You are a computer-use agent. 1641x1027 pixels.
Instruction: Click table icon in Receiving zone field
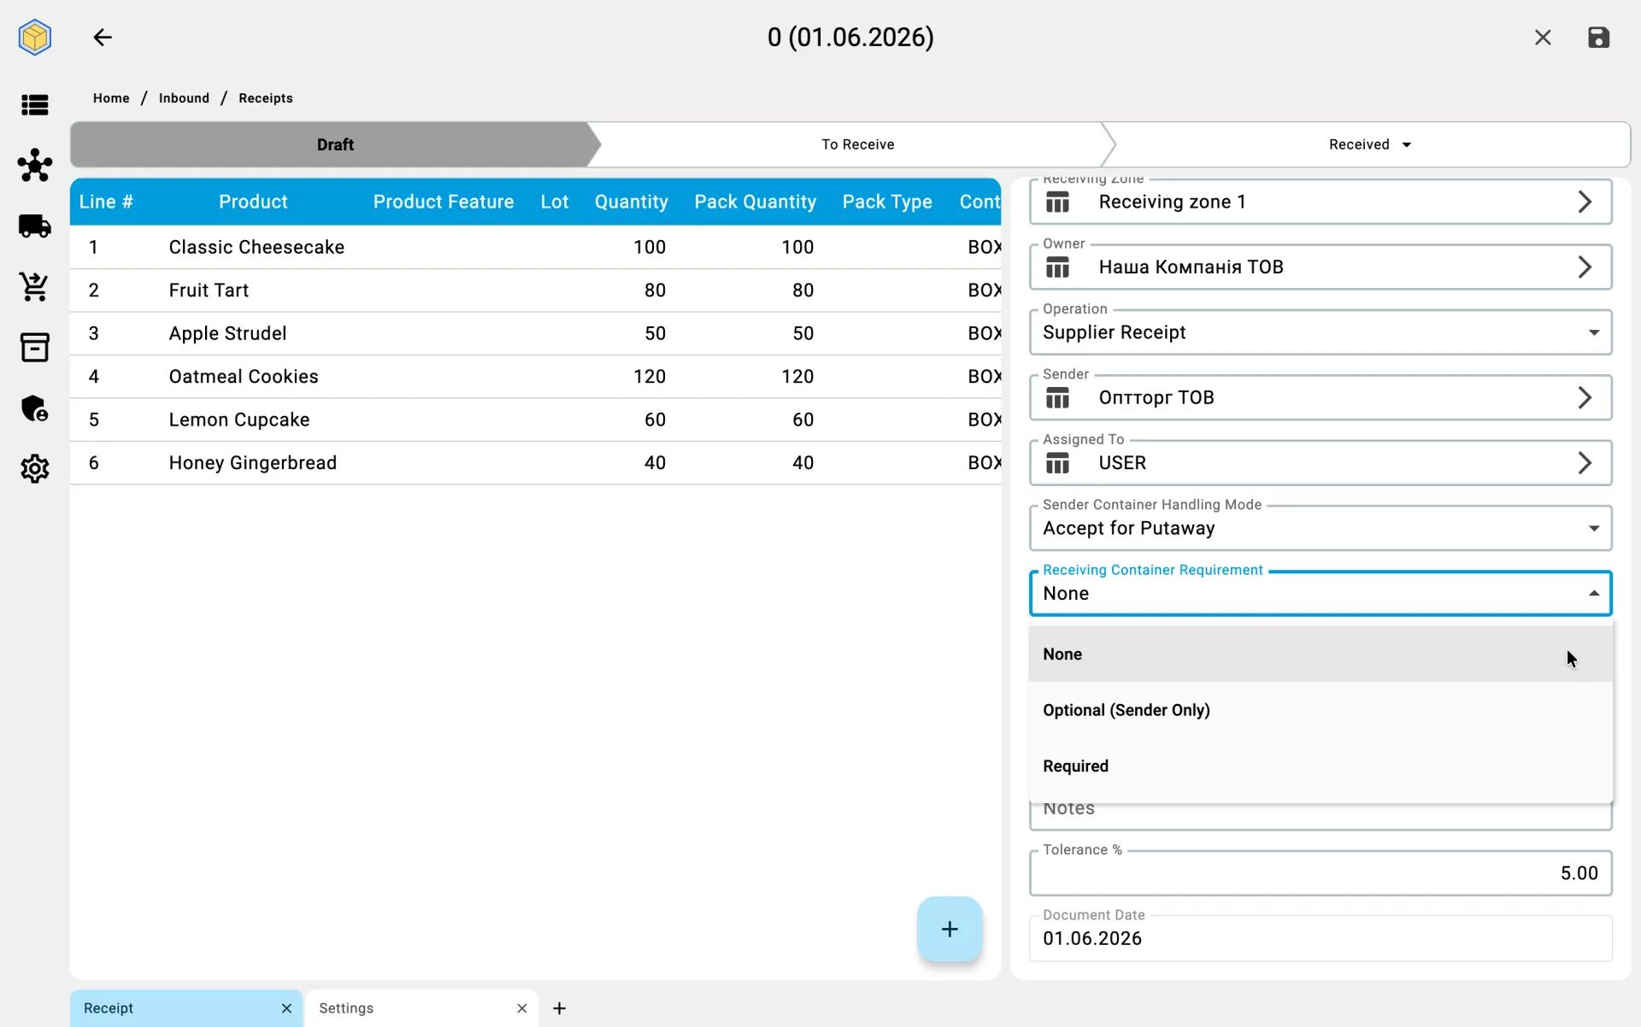1058,202
